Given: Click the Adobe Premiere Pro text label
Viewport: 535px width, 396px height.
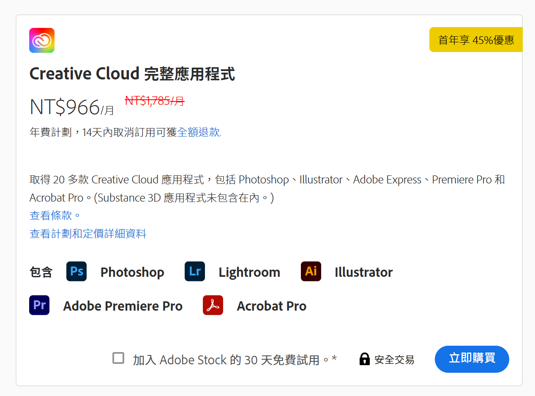Looking at the screenshot, I should 123,306.
